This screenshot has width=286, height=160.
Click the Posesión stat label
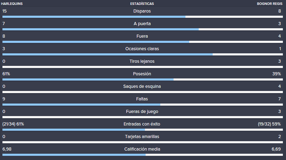142,74
